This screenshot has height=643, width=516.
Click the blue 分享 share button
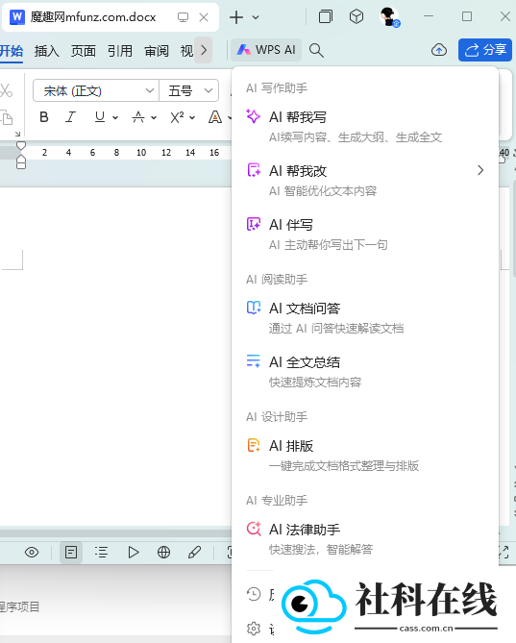(x=485, y=50)
